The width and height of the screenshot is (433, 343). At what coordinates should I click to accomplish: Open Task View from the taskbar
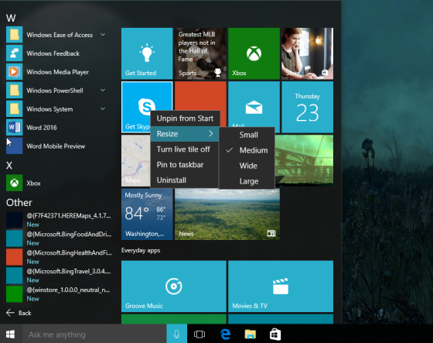point(199,334)
